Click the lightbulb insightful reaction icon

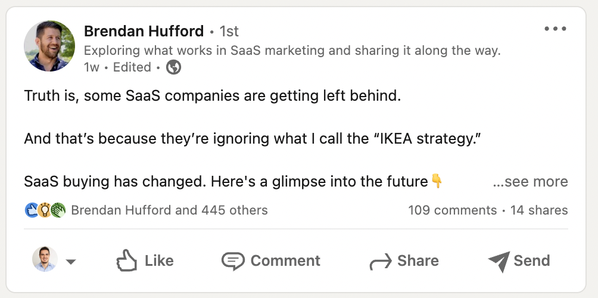[45, 210]
